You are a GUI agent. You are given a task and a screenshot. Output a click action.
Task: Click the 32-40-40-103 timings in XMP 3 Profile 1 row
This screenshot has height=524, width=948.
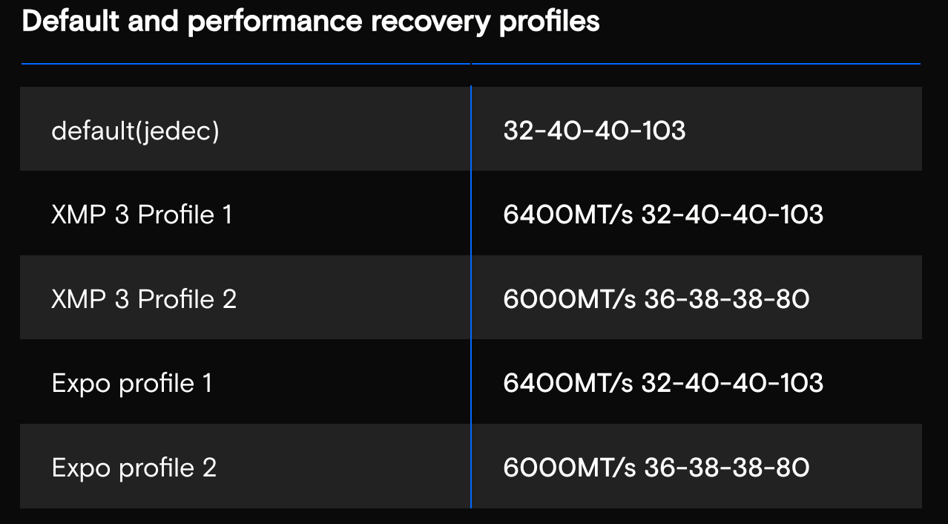point(732,215)
